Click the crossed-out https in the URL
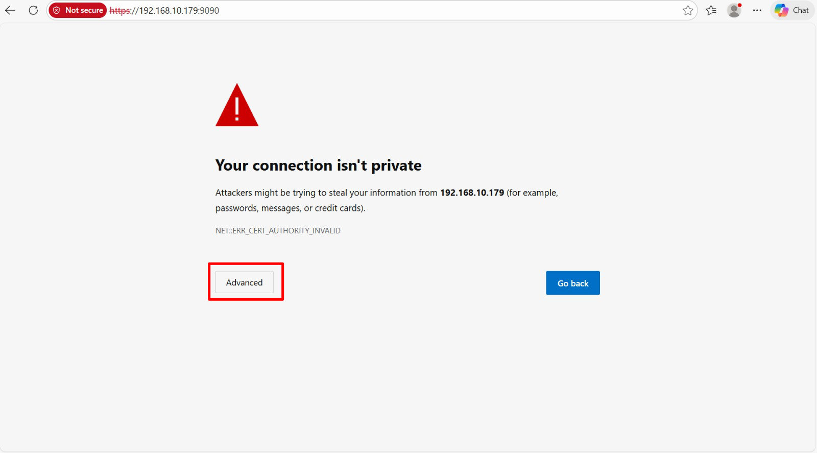 (x=119, y=11)
